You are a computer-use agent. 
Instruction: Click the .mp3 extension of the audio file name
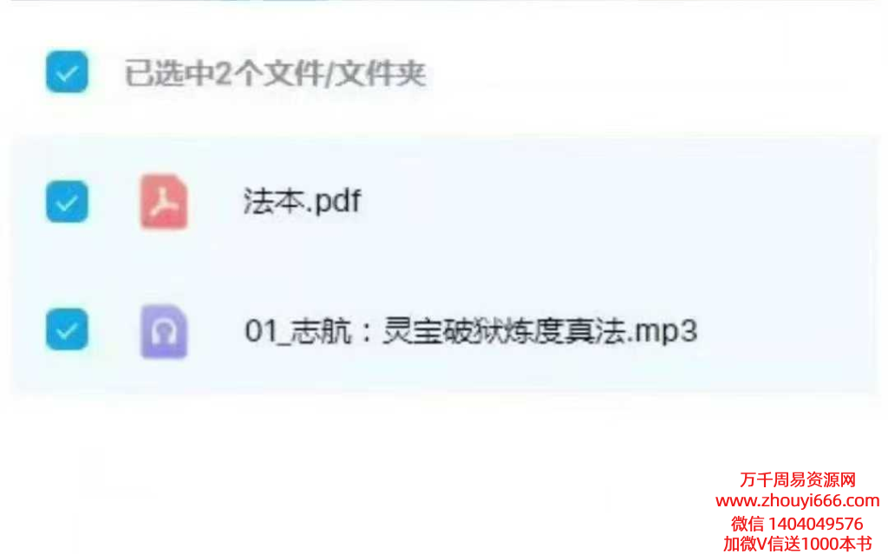click(663, 331)
